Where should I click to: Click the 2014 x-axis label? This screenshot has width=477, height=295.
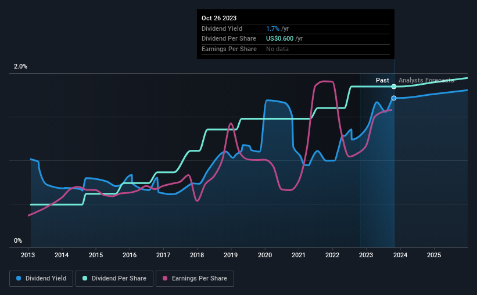[62, 255]
